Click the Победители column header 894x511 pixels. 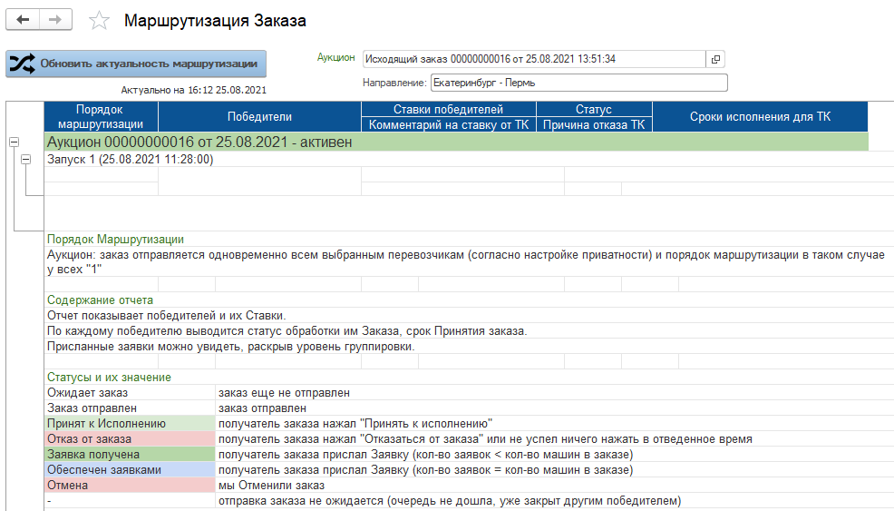coord(259,116)
